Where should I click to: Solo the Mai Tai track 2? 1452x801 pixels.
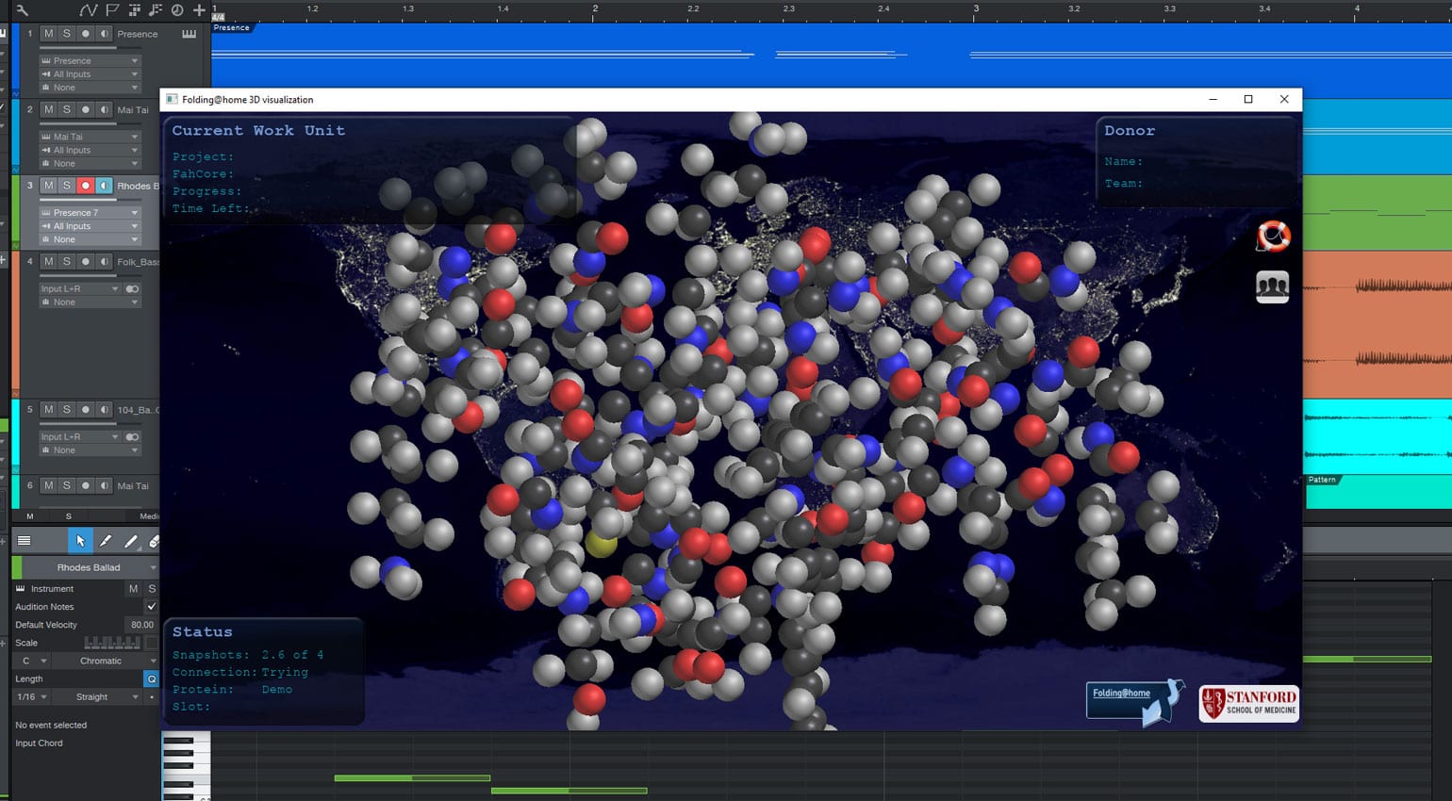(x=66, y=109)
